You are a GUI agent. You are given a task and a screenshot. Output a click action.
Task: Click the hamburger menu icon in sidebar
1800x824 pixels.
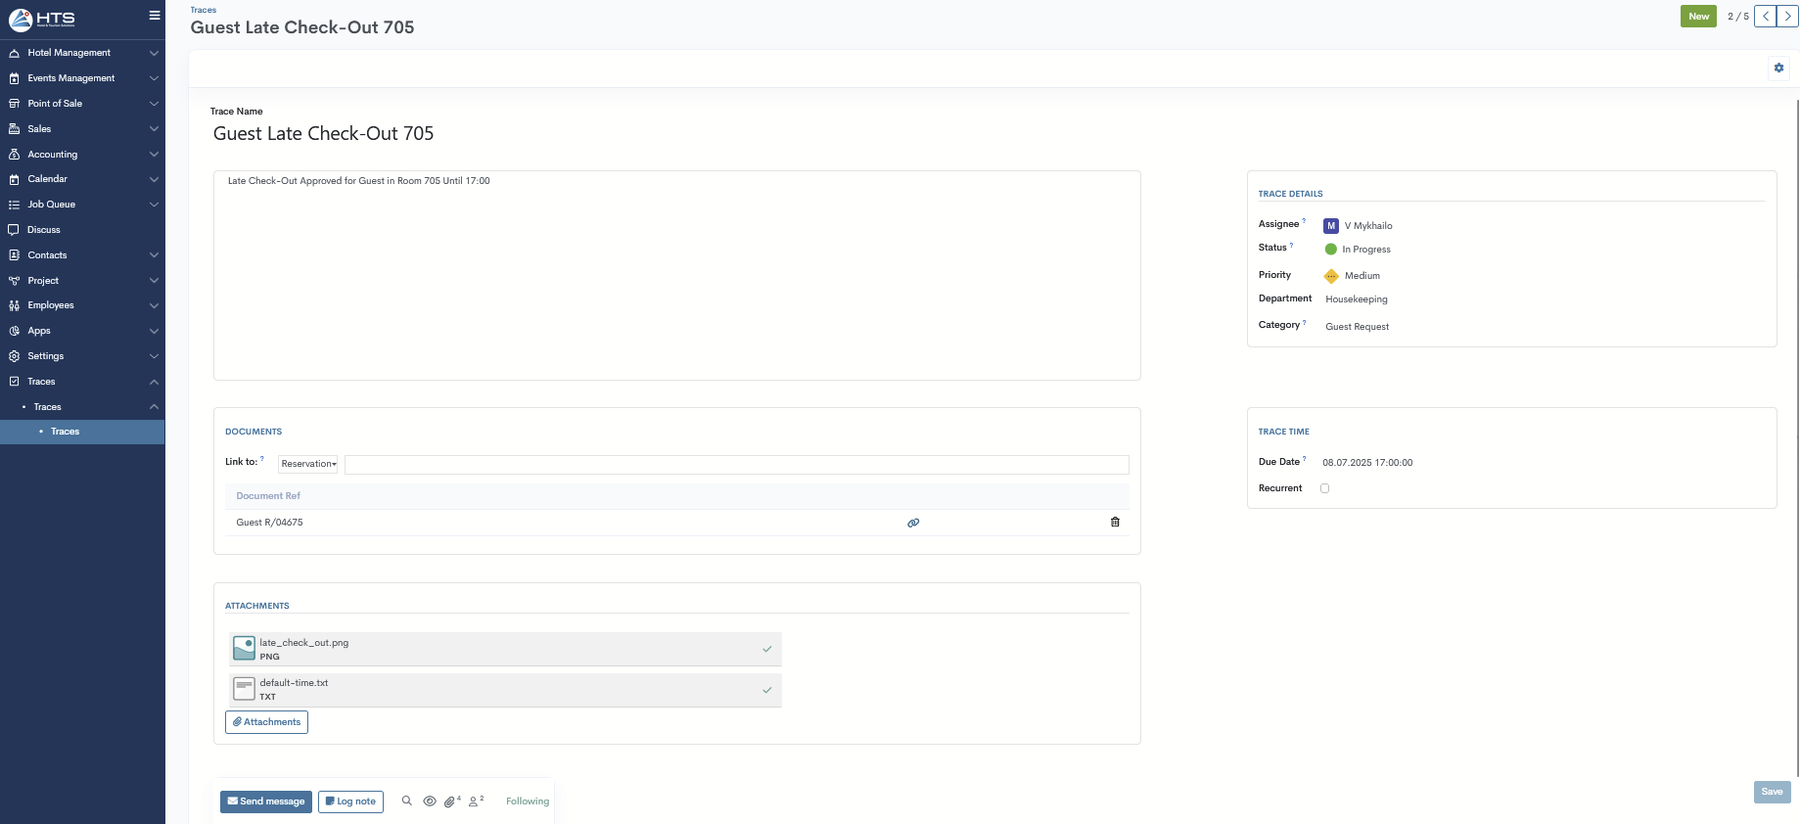[154, 16]
